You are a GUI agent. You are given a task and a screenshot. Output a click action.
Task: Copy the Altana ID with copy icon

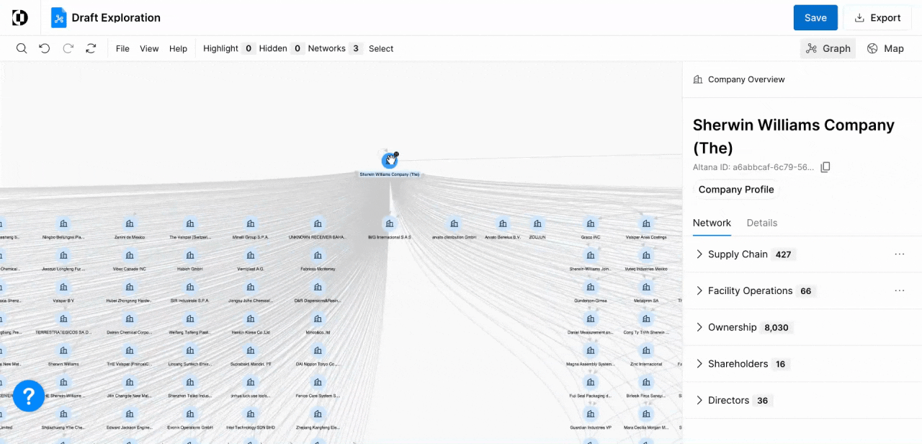point(825,167)
